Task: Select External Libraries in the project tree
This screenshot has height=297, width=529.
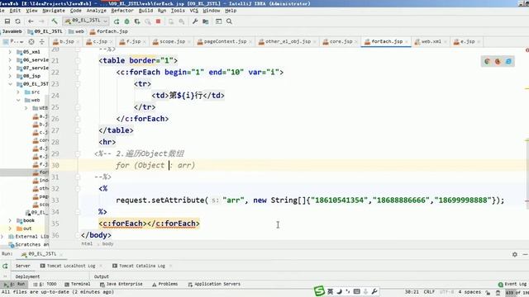Action: tap(29, 237)
